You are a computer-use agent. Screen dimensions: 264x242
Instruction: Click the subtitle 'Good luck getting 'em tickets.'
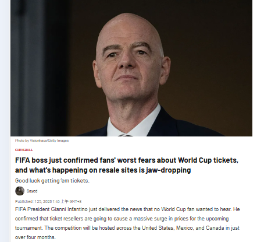pyautogui.click(x=52, y=181)
